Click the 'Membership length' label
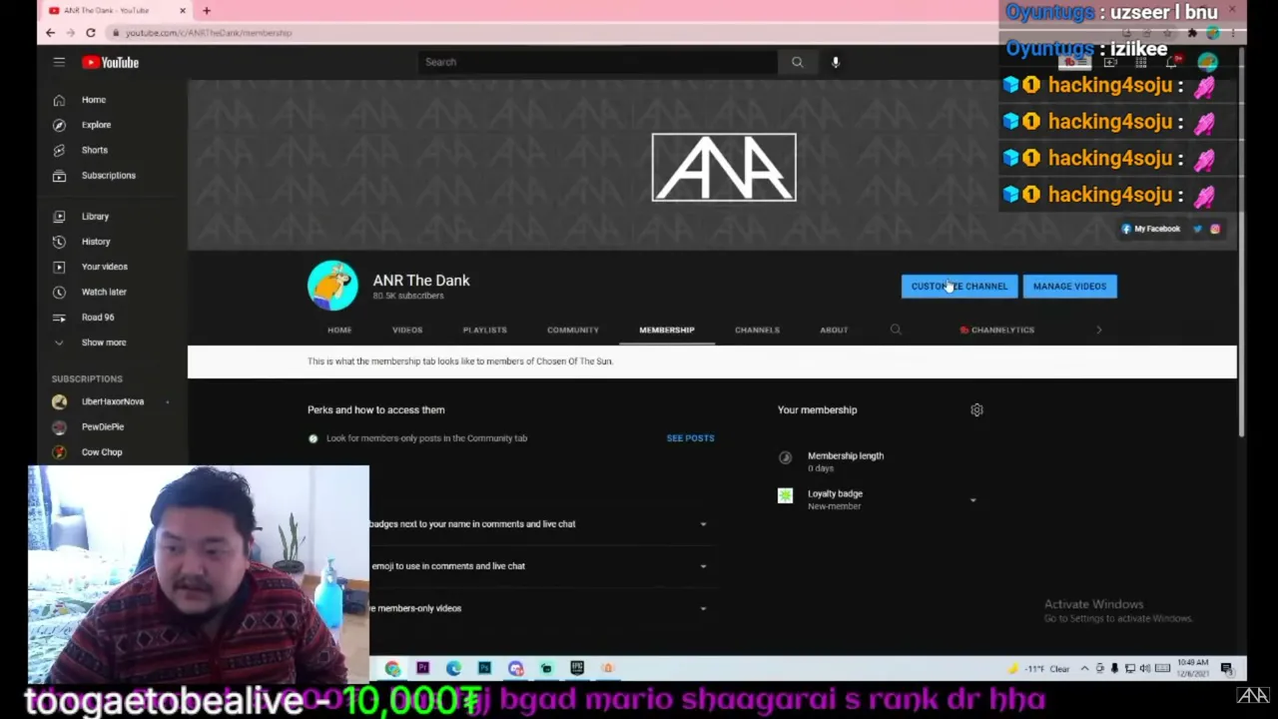The height and width of the screenshot is (719, 1278). [846, 456]
